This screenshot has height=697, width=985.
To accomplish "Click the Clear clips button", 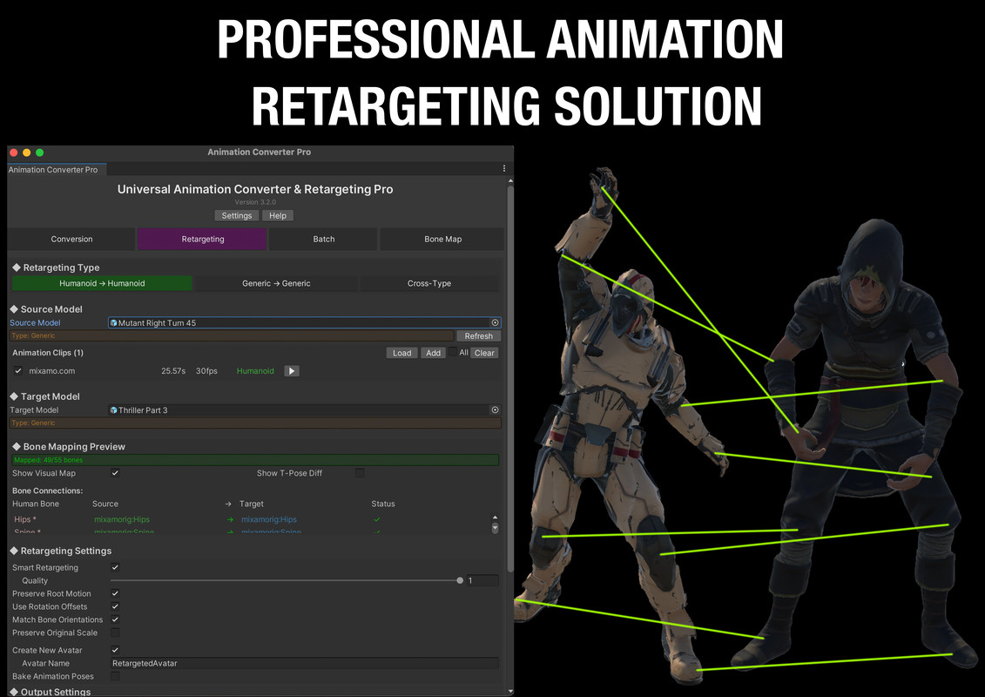I will (x=484, y=353).
